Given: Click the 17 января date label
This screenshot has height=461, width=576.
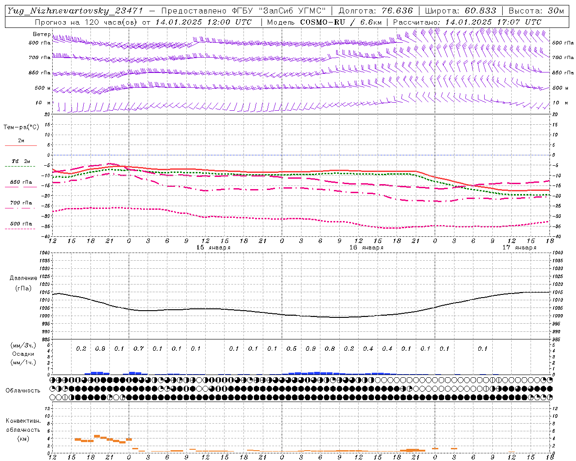Looking at the screenshot, I should coord(520,248).
